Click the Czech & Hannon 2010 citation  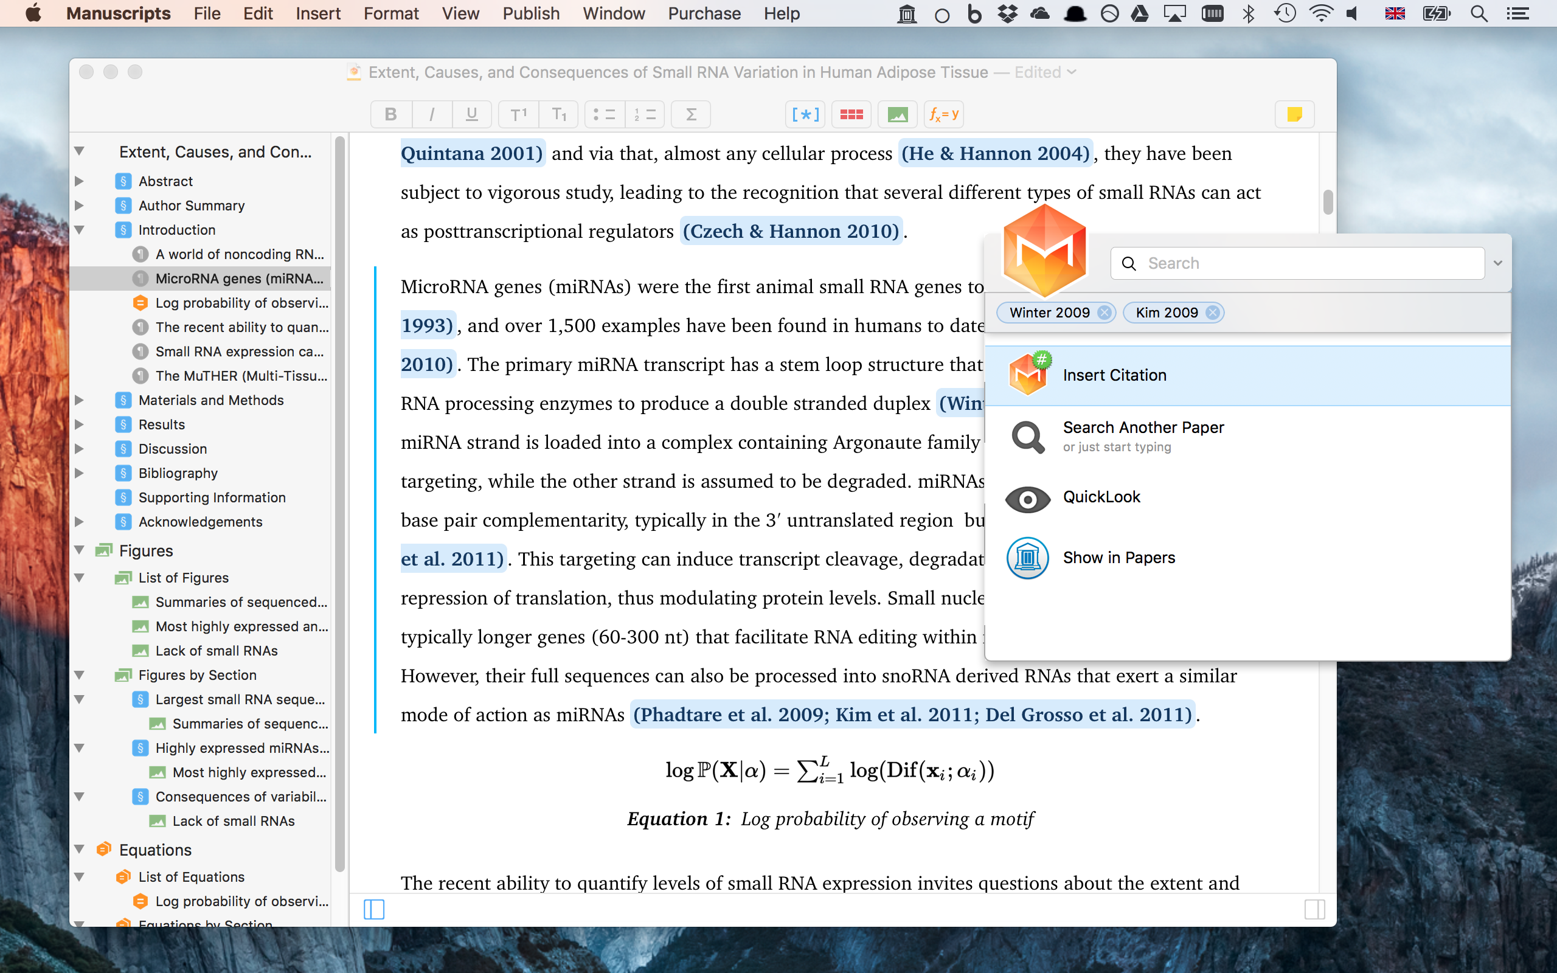point(791,231)
